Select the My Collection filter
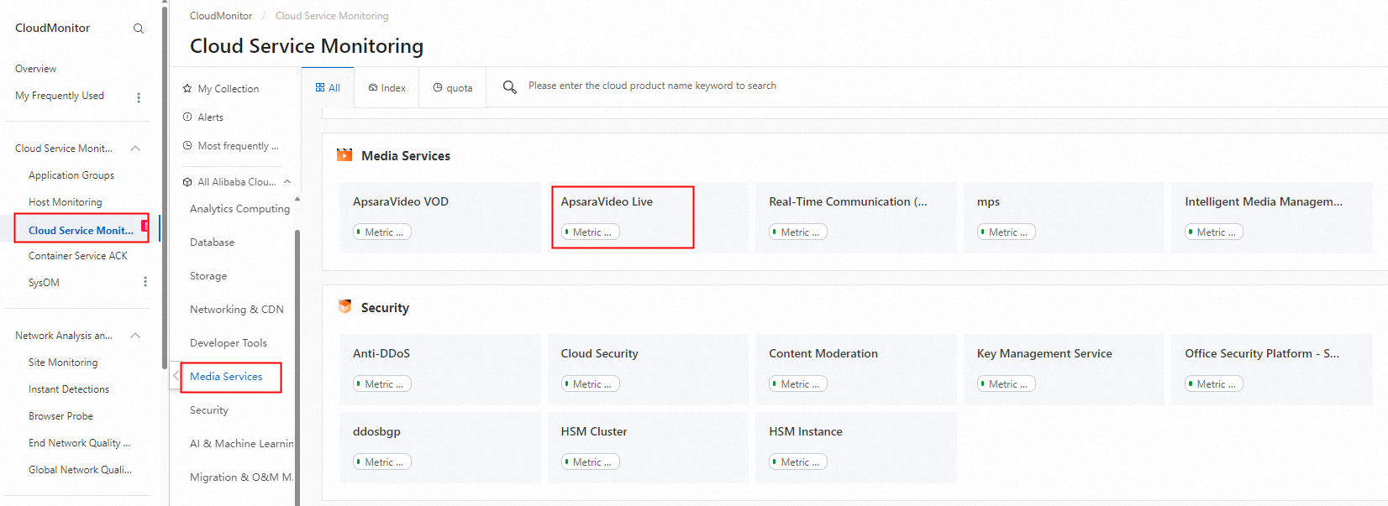Image resolution: width=1388 pixels, height=506 pixels. click(x=229, y=89)
